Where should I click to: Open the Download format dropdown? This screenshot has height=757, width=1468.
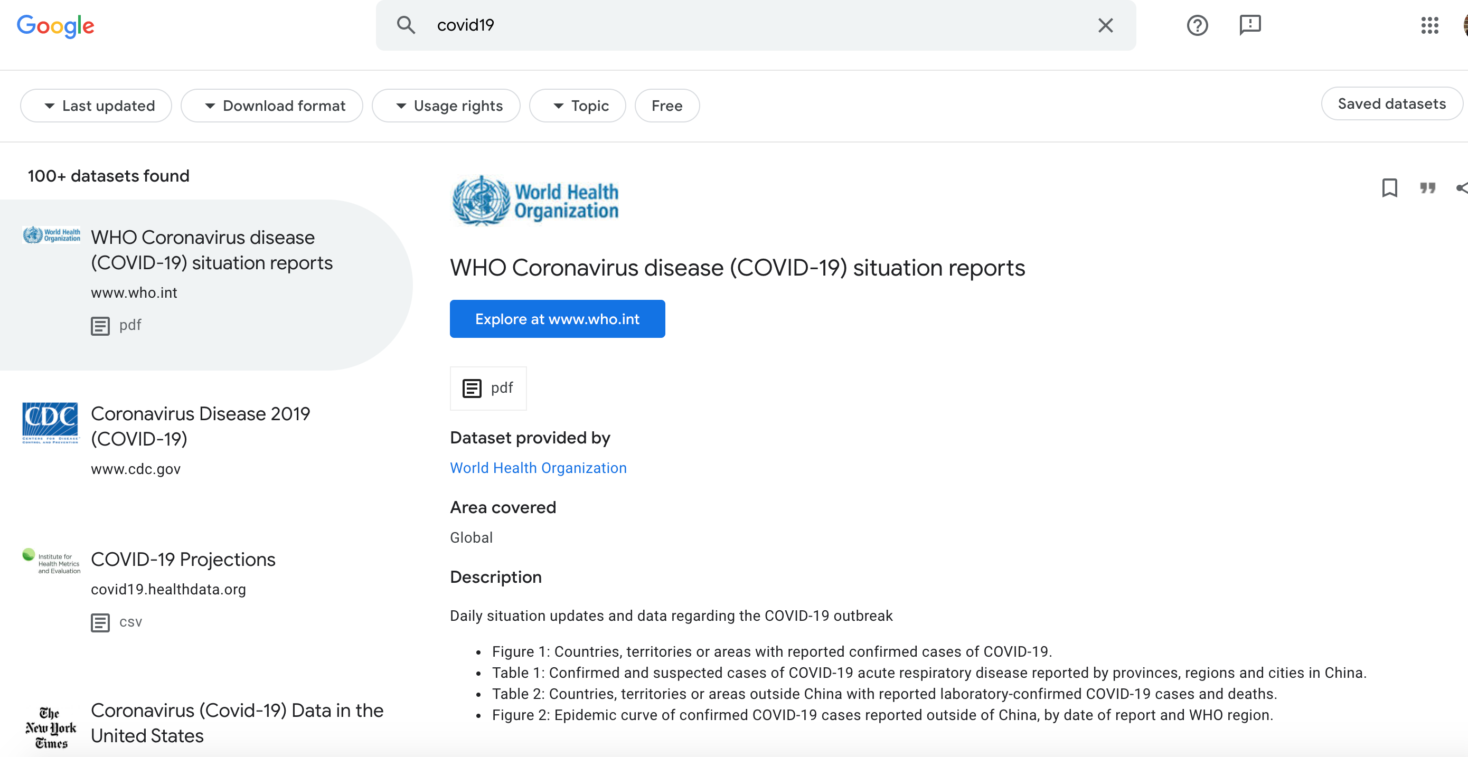click(272, 106)
